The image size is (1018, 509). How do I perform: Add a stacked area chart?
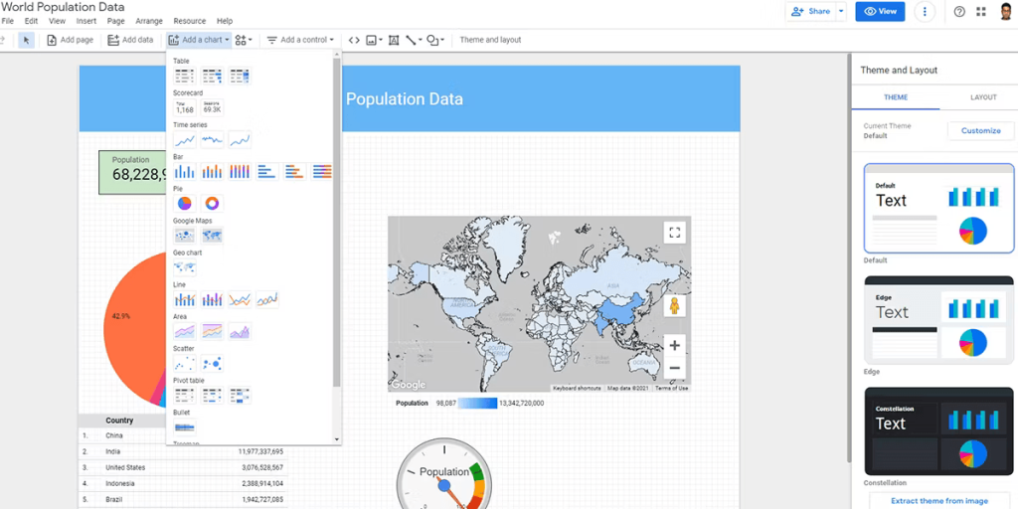coord(212,331)
